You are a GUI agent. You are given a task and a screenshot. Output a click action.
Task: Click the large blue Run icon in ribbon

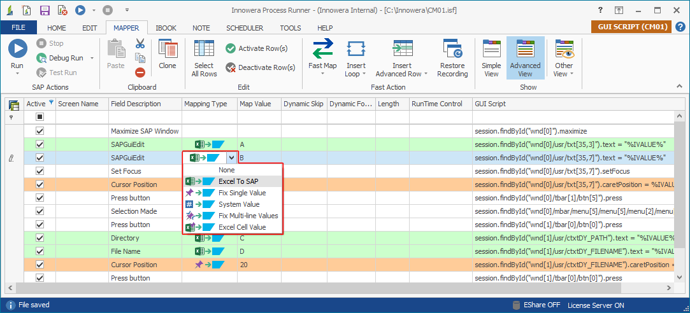(18, 48)
